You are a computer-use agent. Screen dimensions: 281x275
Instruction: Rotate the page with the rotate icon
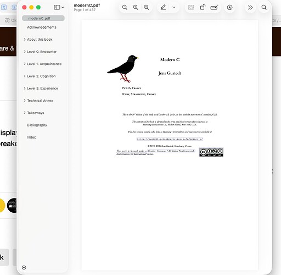[203, 7]
